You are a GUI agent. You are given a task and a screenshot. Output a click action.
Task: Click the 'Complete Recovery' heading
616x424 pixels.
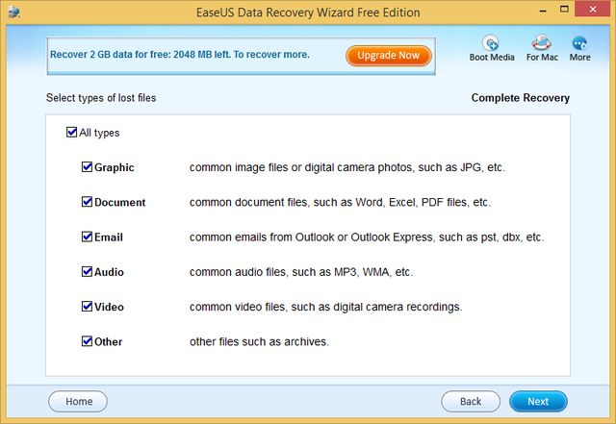[x=520, y=98]
